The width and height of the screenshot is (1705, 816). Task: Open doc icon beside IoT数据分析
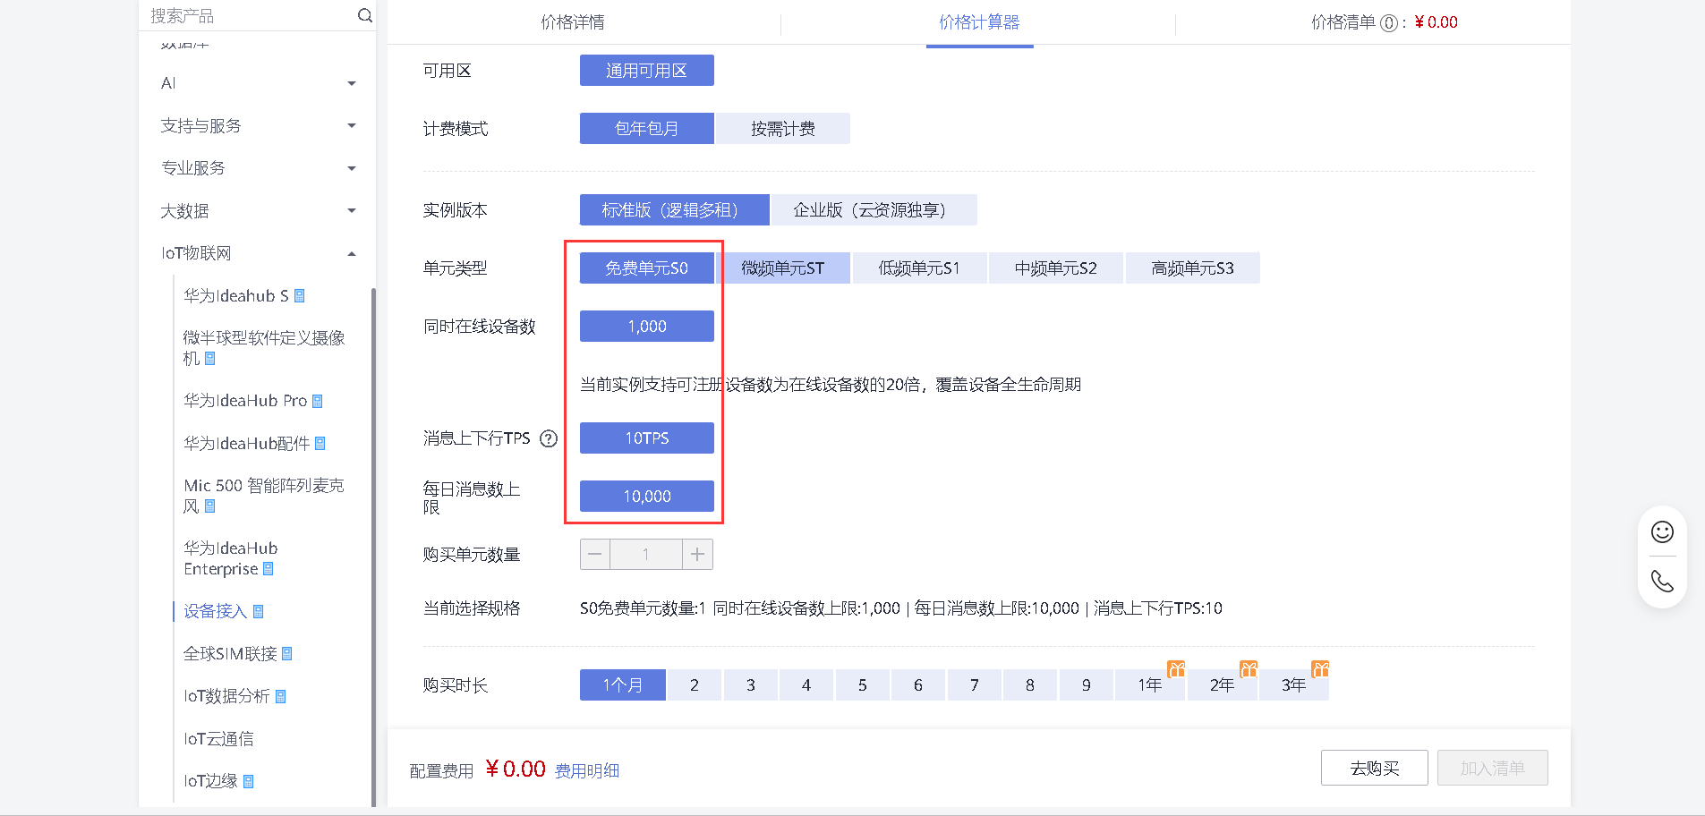click(x=281, y=697)
